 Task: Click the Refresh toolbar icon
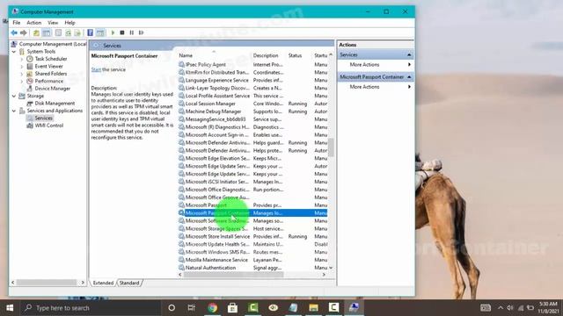tap(68, 32)
